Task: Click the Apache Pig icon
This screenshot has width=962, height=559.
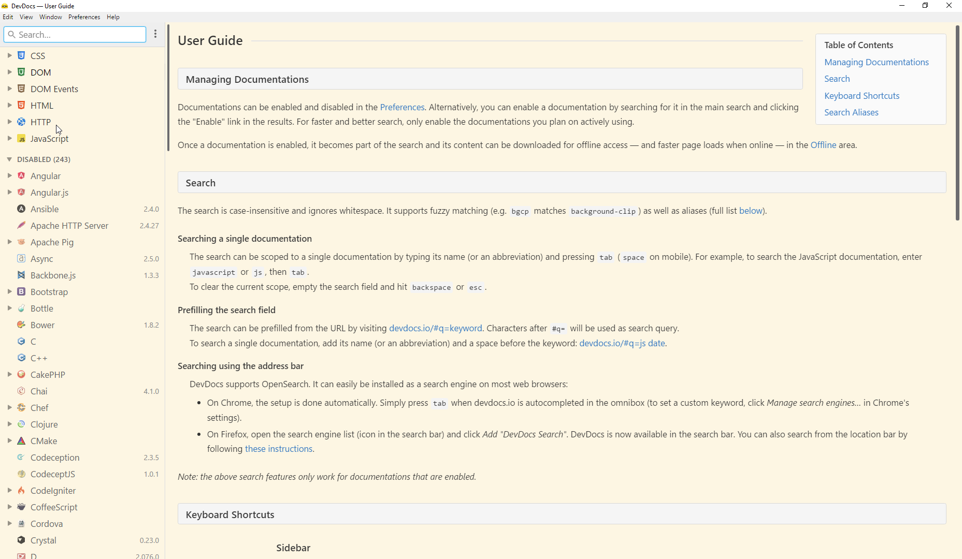Action: click(21, 242)
